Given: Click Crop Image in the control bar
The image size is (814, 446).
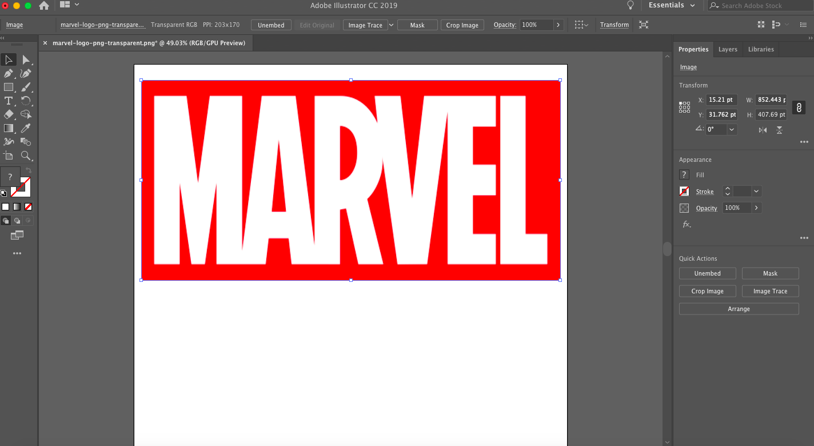Looking at the screenshot, I should 462,25.
